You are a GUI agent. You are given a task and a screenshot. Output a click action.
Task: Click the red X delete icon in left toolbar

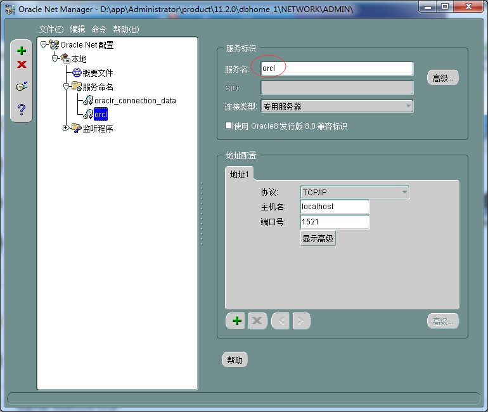pos(22,65)
